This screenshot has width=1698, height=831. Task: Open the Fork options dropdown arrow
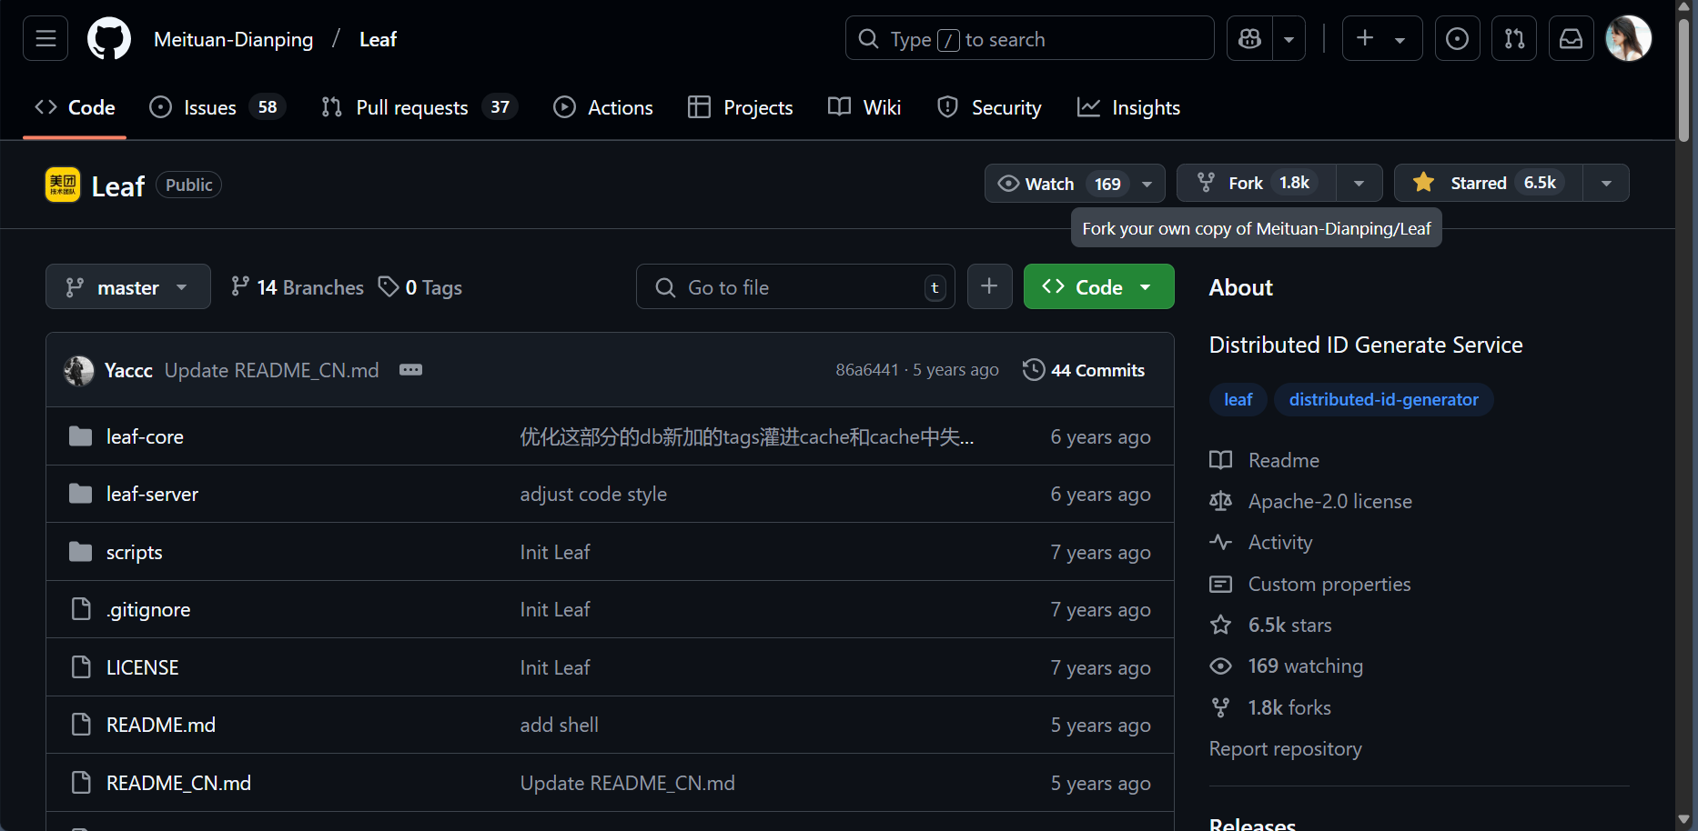(x=1359, y=183)
